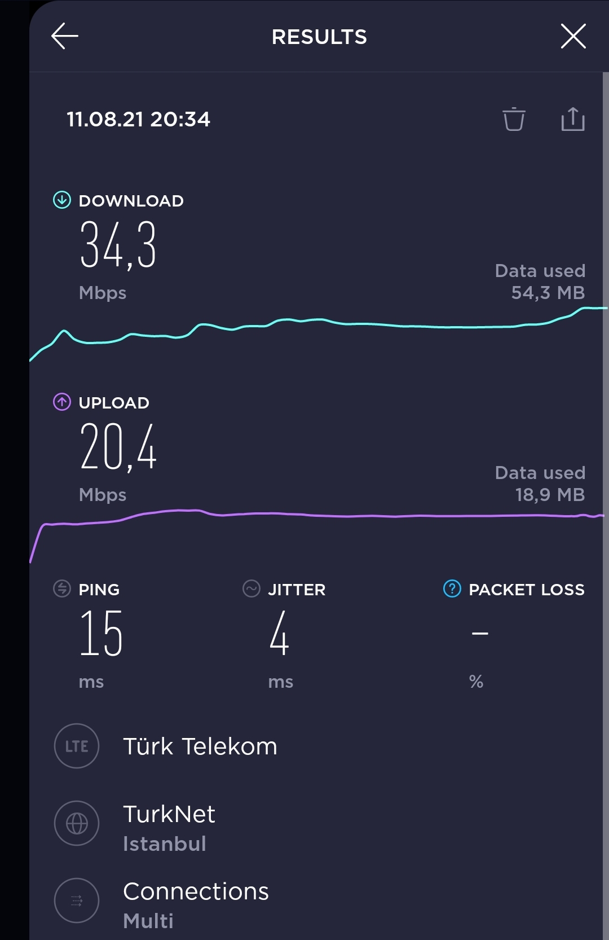Tap the teal download speed graph
This screenshot has width=609, height=940.
319,333
